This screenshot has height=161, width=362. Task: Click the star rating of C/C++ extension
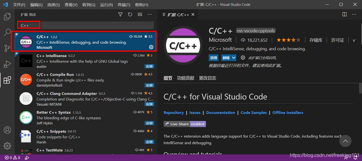click(289, 40)
